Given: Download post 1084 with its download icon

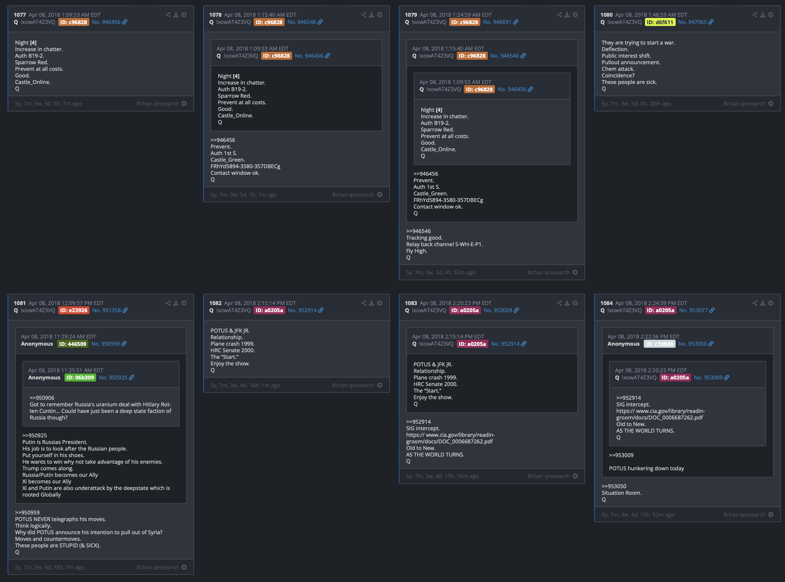Looking at the screenshot, I should click(x=763, y=303).
